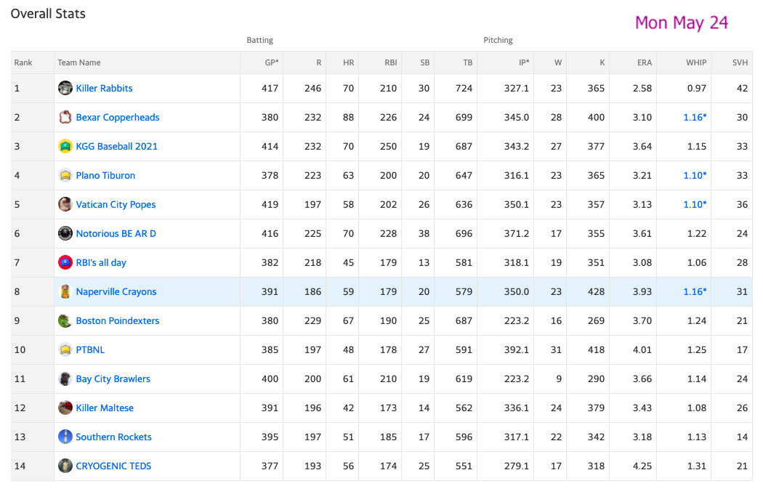Click the Boston Poindexters team icon
Image resolution: width=763 pixels, height=494 pixels.
click(x=65, y=320)
